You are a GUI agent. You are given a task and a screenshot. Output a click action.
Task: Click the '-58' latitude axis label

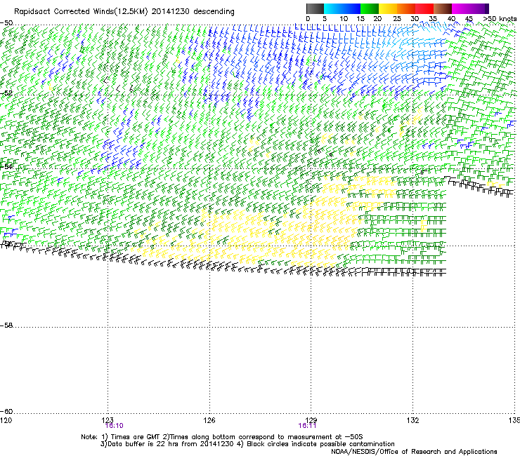click(x=6, y=326)
